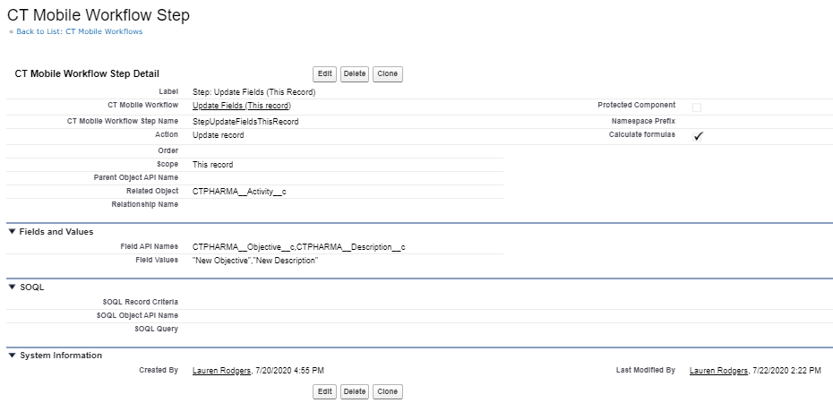Click the Field Values text
Screen dimensions: 833x403
[x=255, y=261]
